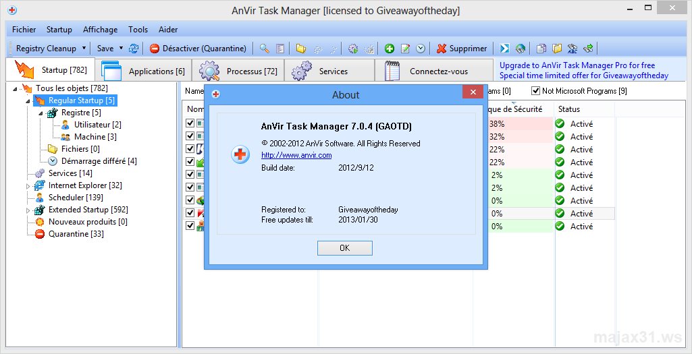Expand the Internet Explorer tree node

point(28,186)
